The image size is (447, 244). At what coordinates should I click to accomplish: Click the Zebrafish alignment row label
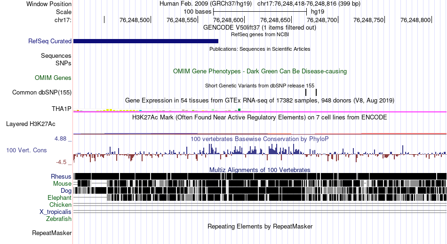point(59,219)
